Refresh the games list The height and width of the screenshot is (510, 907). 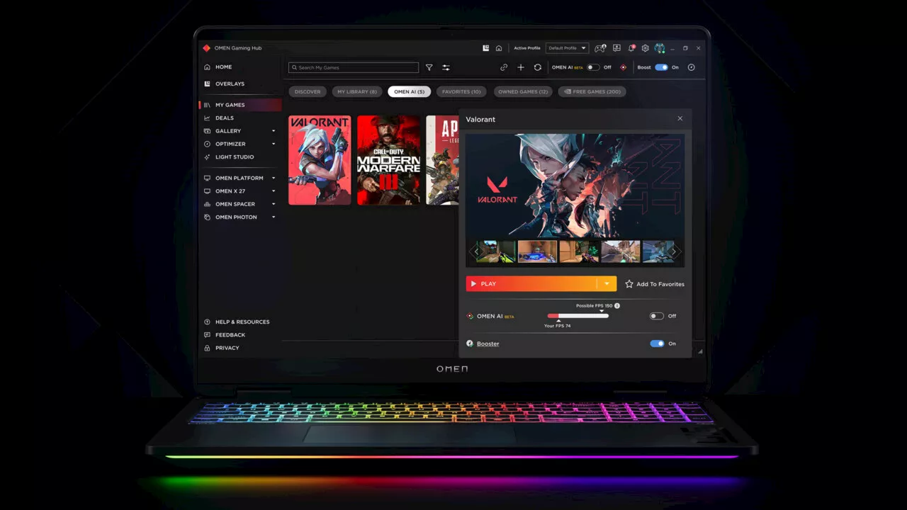pyautogui.click(x=538, y=67)
